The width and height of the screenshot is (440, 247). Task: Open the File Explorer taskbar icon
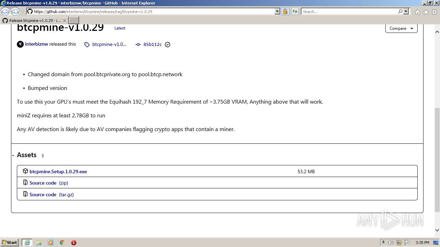[x=39, y=243]
